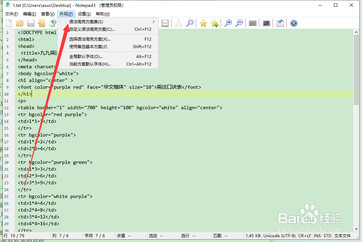The width and height of the screenshot is (362, 242).
Task: Choose 使用备选基本方案(2) menu entry
Action: point(108,47)
